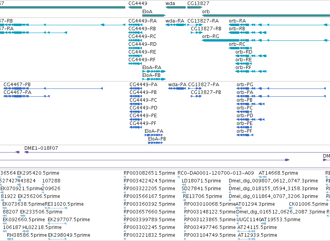This screenshot has height=241, width=330.
Task: Select the SD27841.5prime EST label
Action: click(201, 189)
